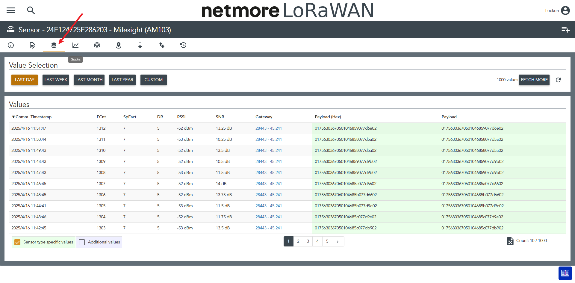Click the DR column header
The image size is (575, 283).
160,117
